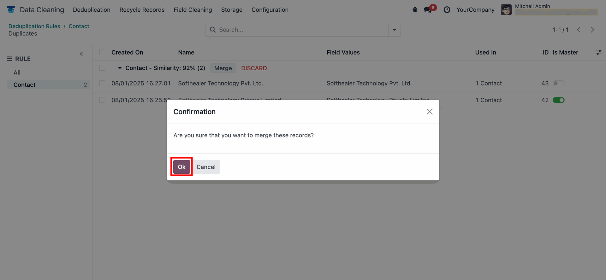Screen dimensions: 606x280
Task: Close the Confirmation dialog with X
Action: [430, 112]
